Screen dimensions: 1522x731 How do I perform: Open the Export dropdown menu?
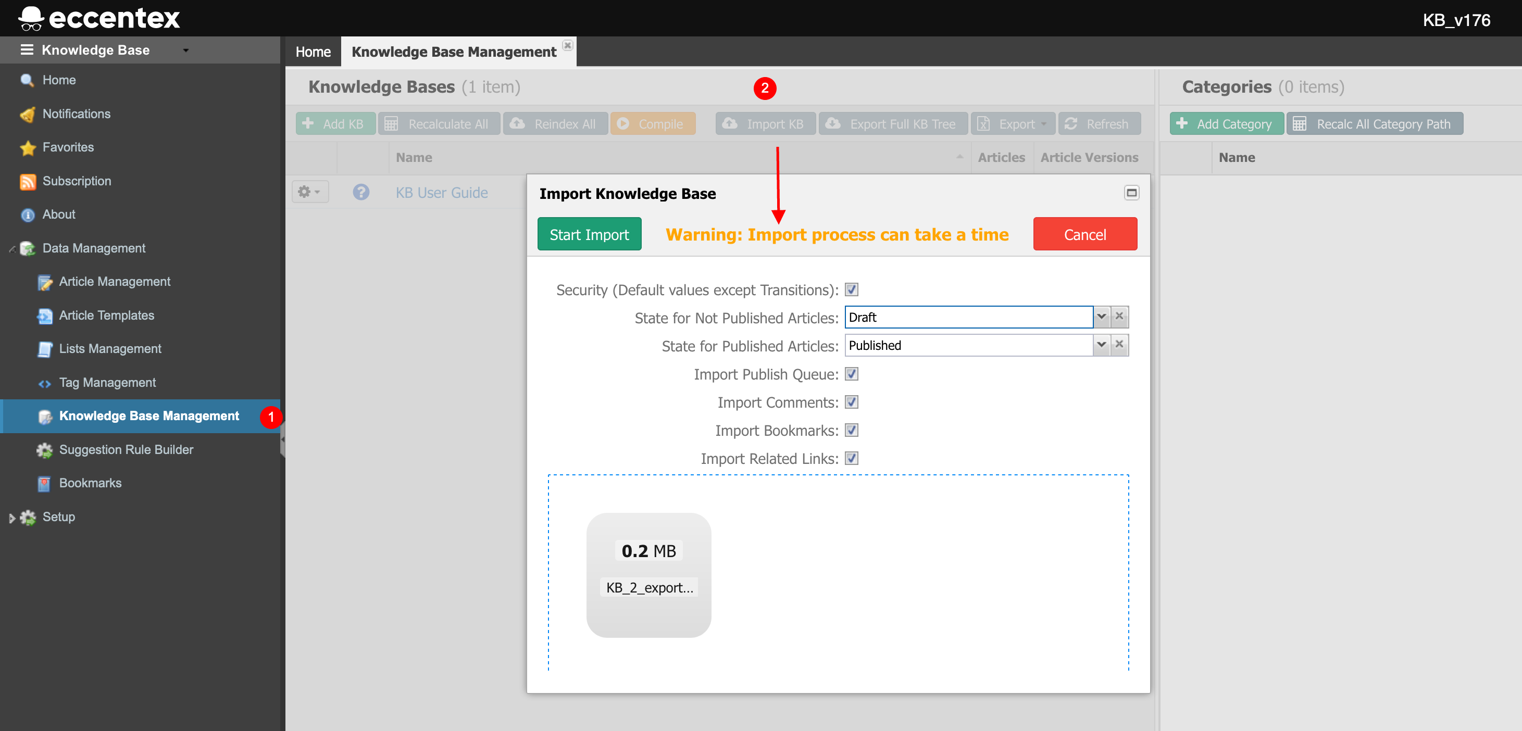[1013, 124]
